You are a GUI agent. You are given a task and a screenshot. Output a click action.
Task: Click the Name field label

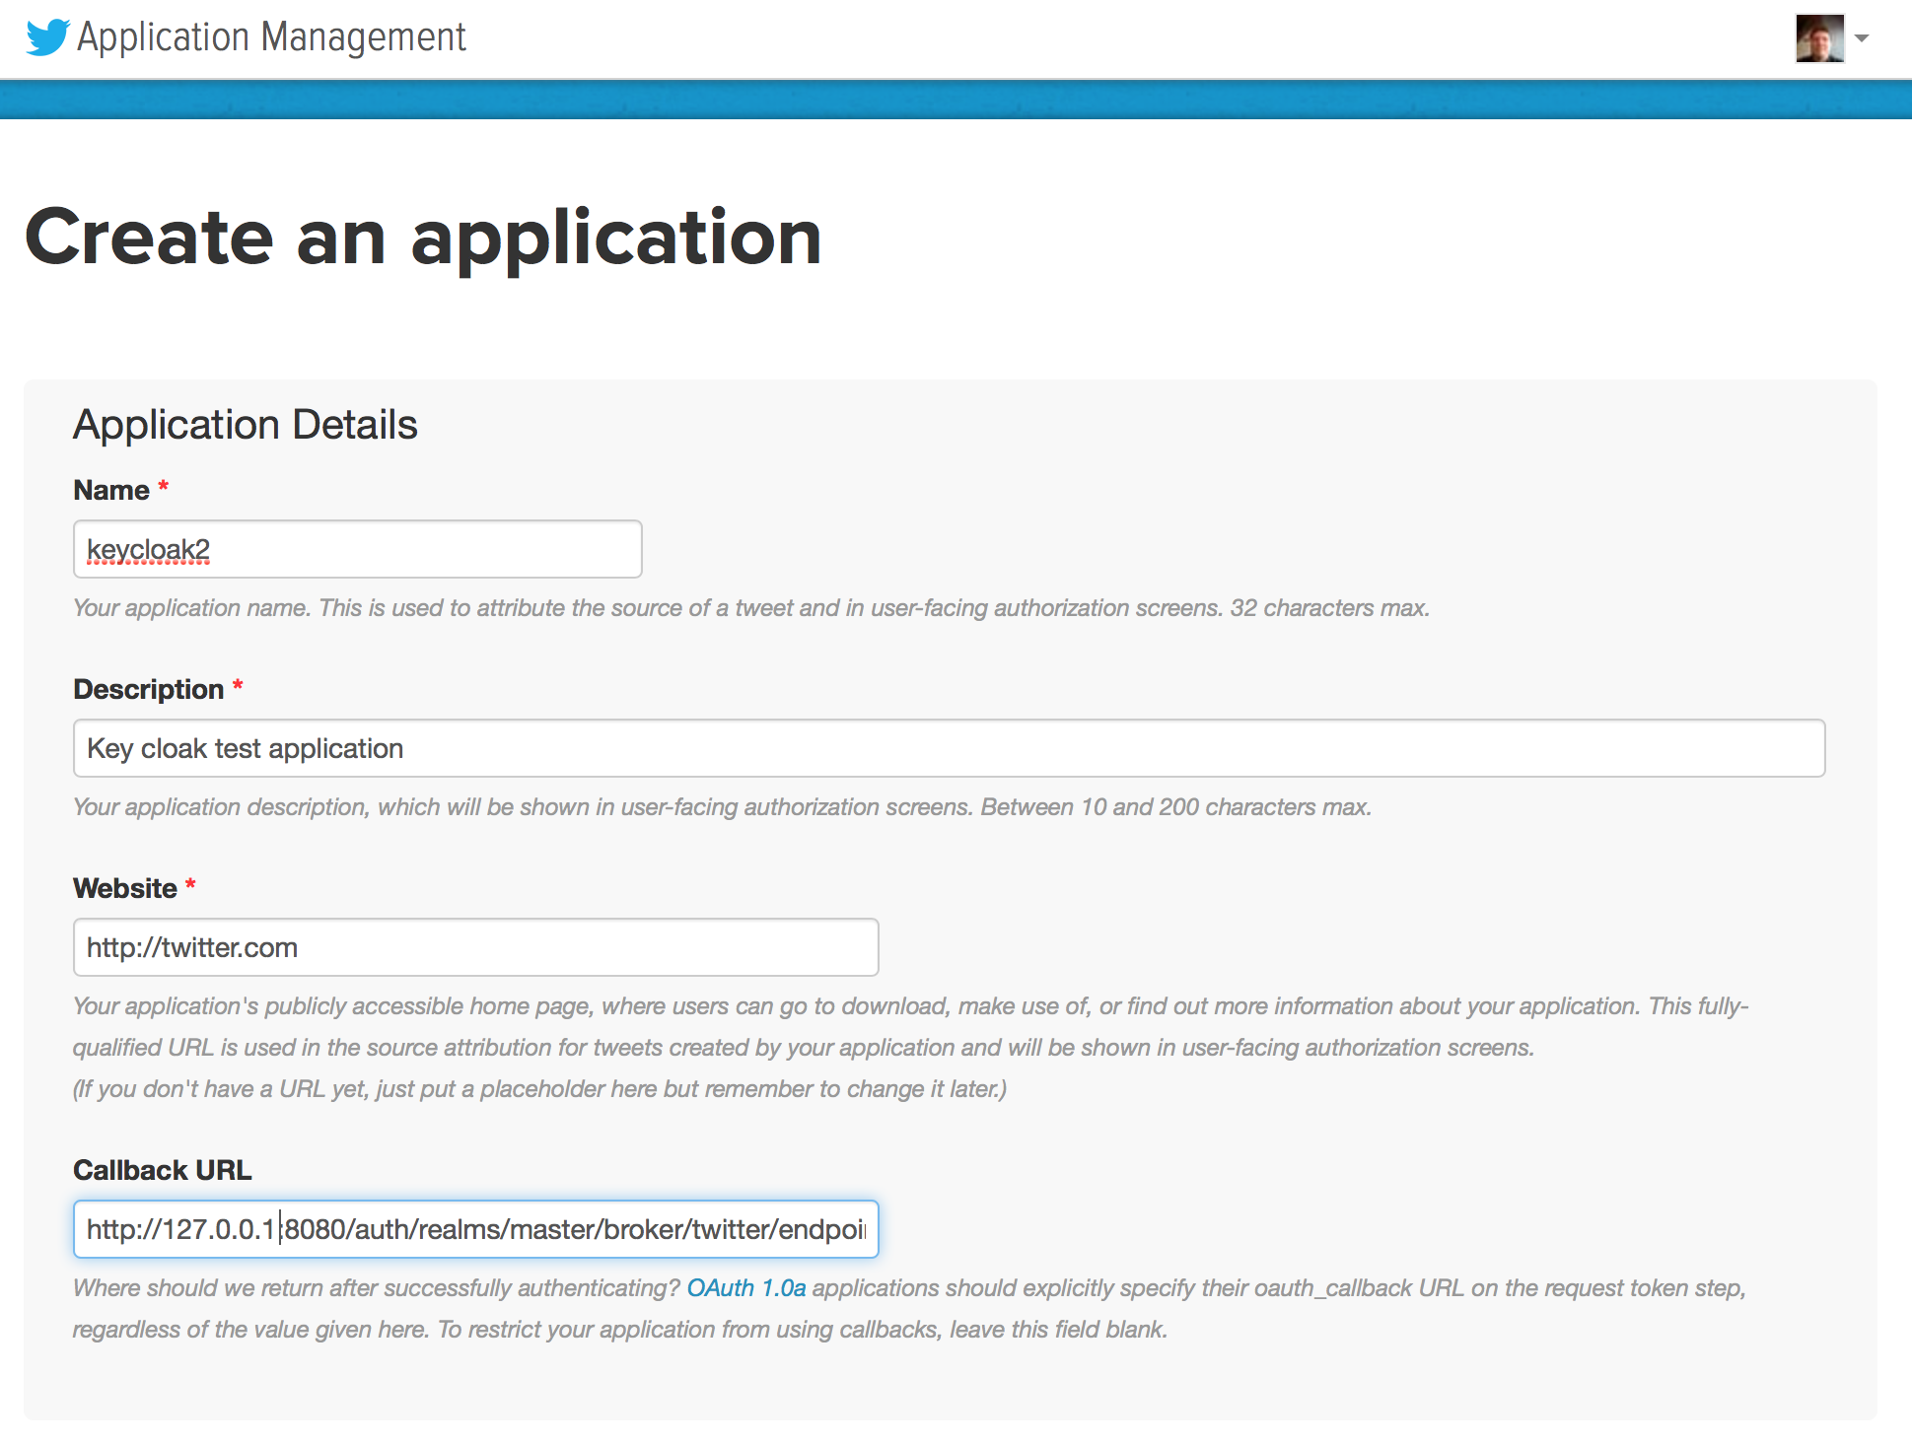coord(111,490)
